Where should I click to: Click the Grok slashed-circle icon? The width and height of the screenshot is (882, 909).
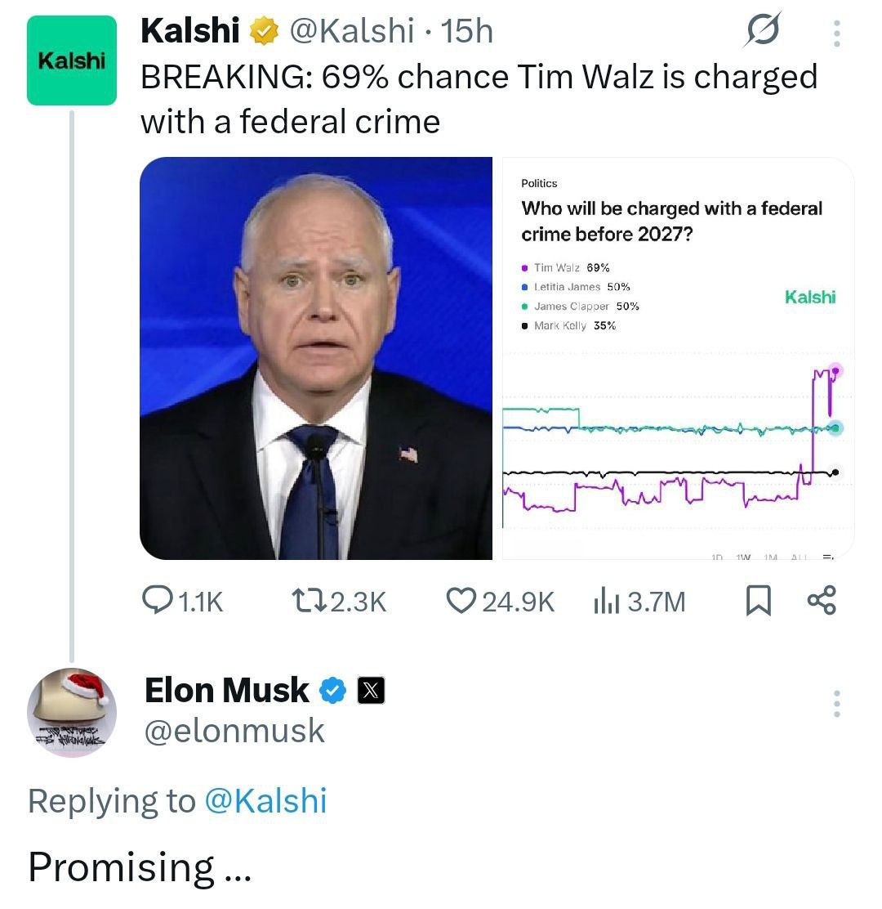point(762,29)
